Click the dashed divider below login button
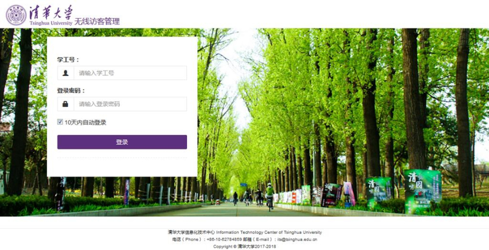This screenshot has width=489, height=250. pos(122,158)
